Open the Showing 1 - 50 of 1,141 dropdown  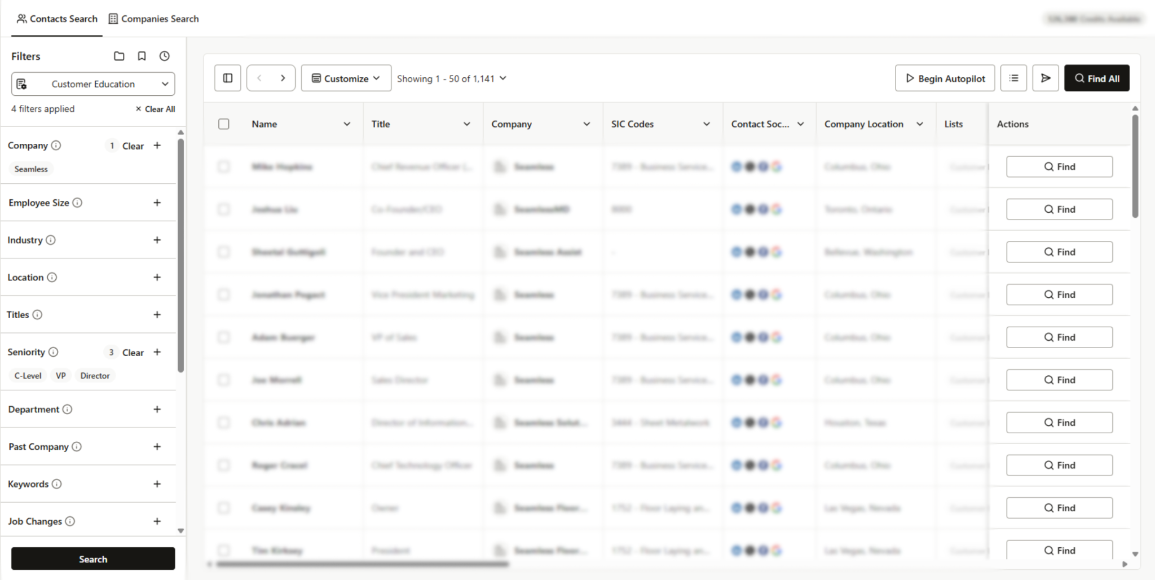pos(452,78)
